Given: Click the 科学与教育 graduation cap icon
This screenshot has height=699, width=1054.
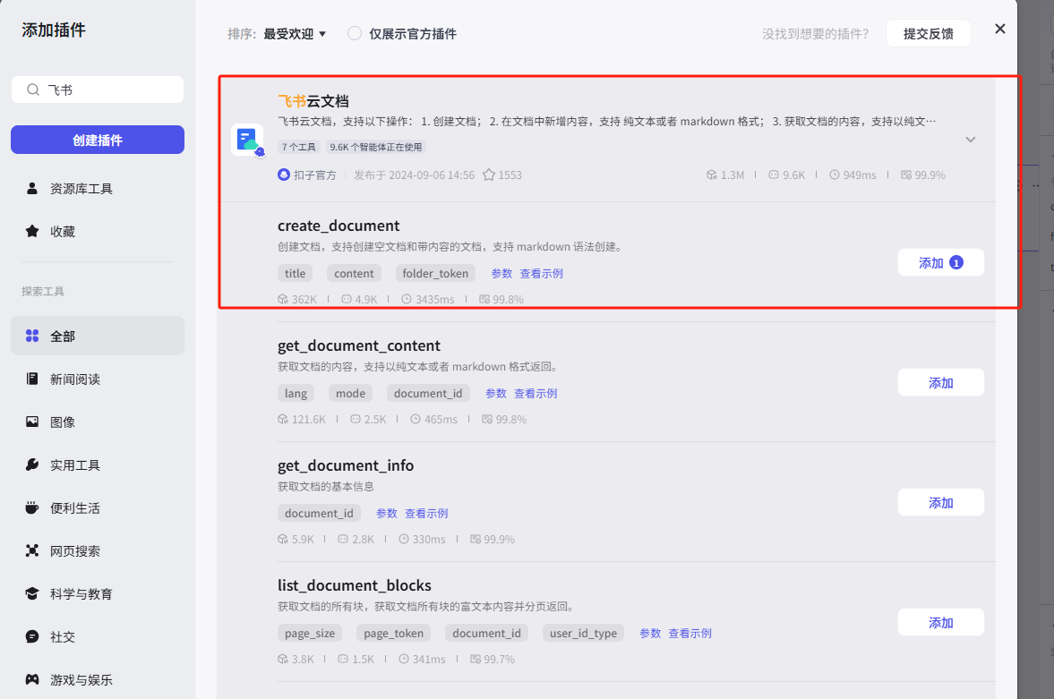Looking at the screenshot, I should [31, 593].
